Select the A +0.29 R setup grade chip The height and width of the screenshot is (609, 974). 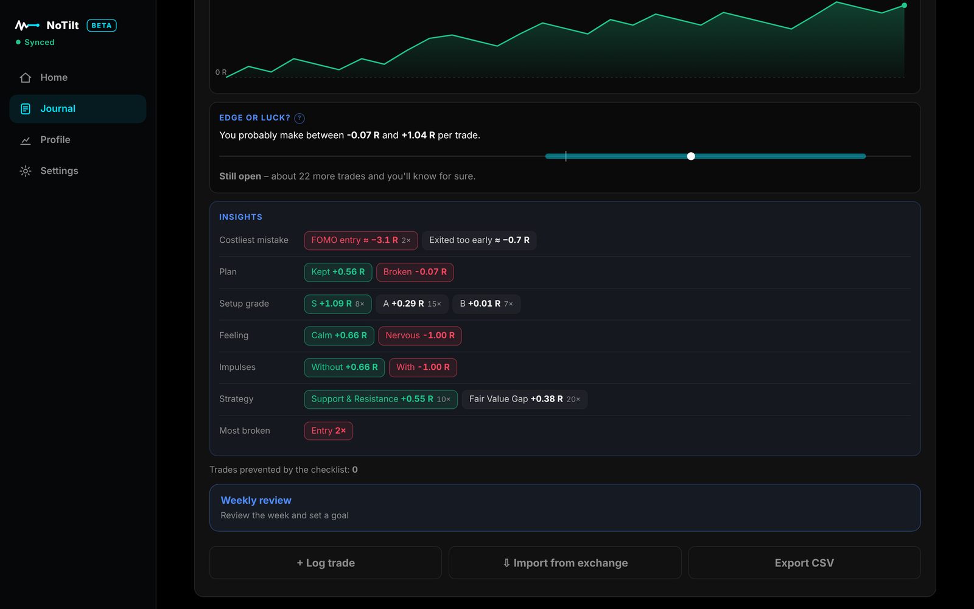(x=412, y=304)
